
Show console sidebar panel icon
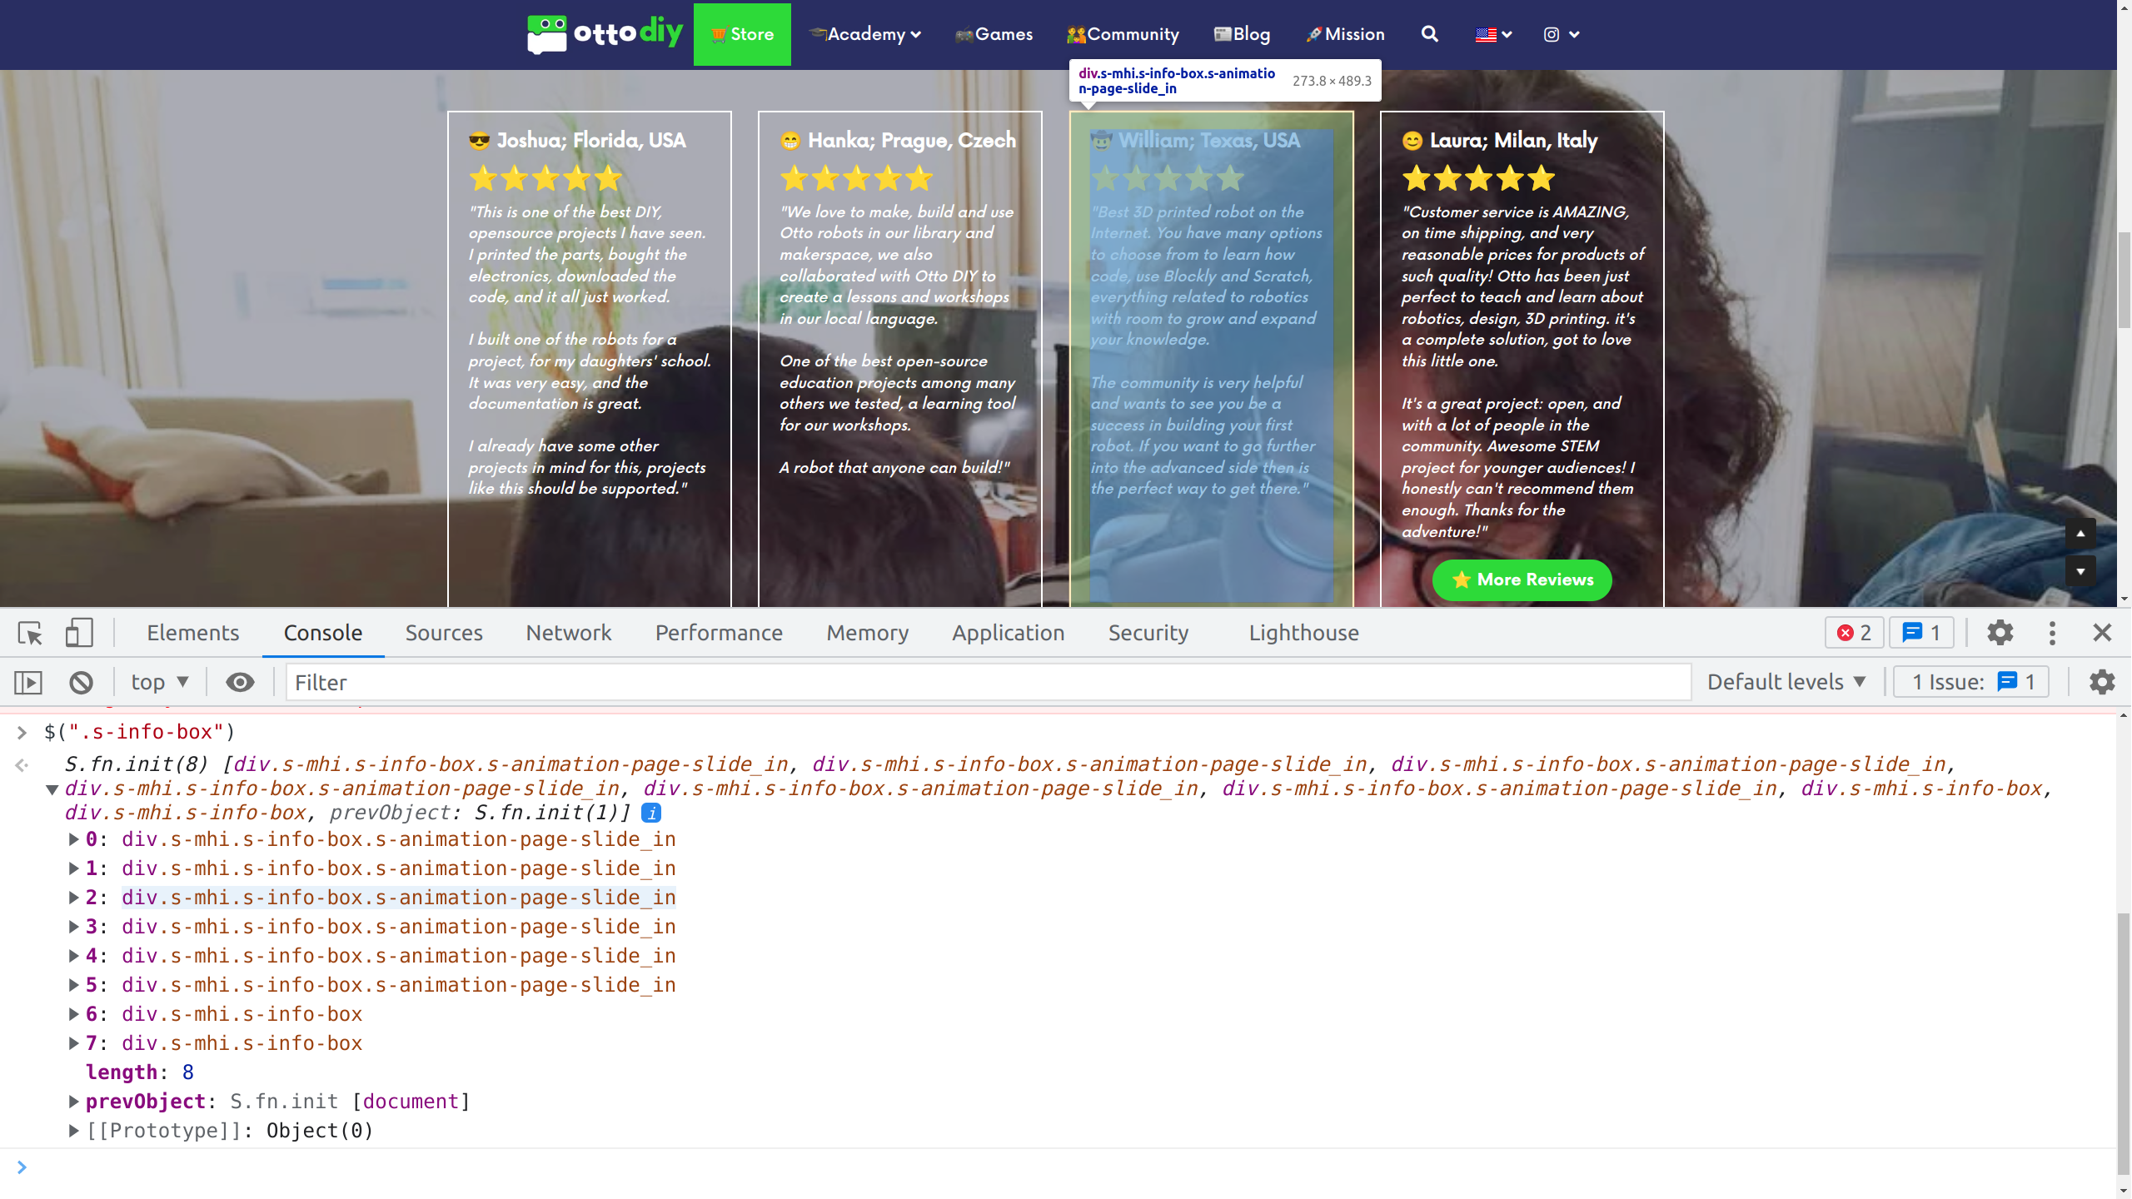coord(28,683)
